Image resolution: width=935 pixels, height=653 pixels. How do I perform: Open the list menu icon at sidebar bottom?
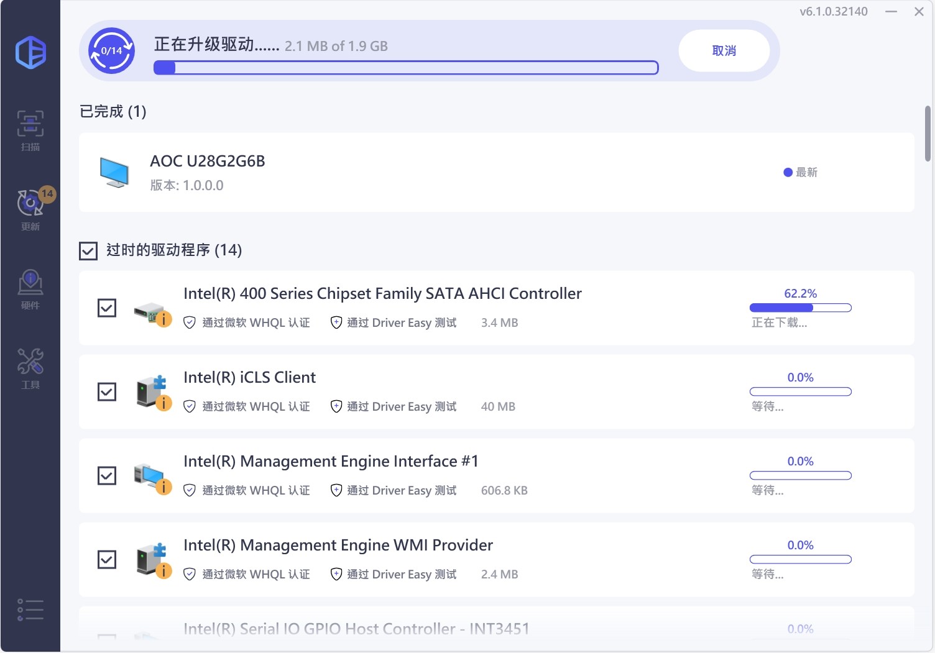click(x=30, y=610)
